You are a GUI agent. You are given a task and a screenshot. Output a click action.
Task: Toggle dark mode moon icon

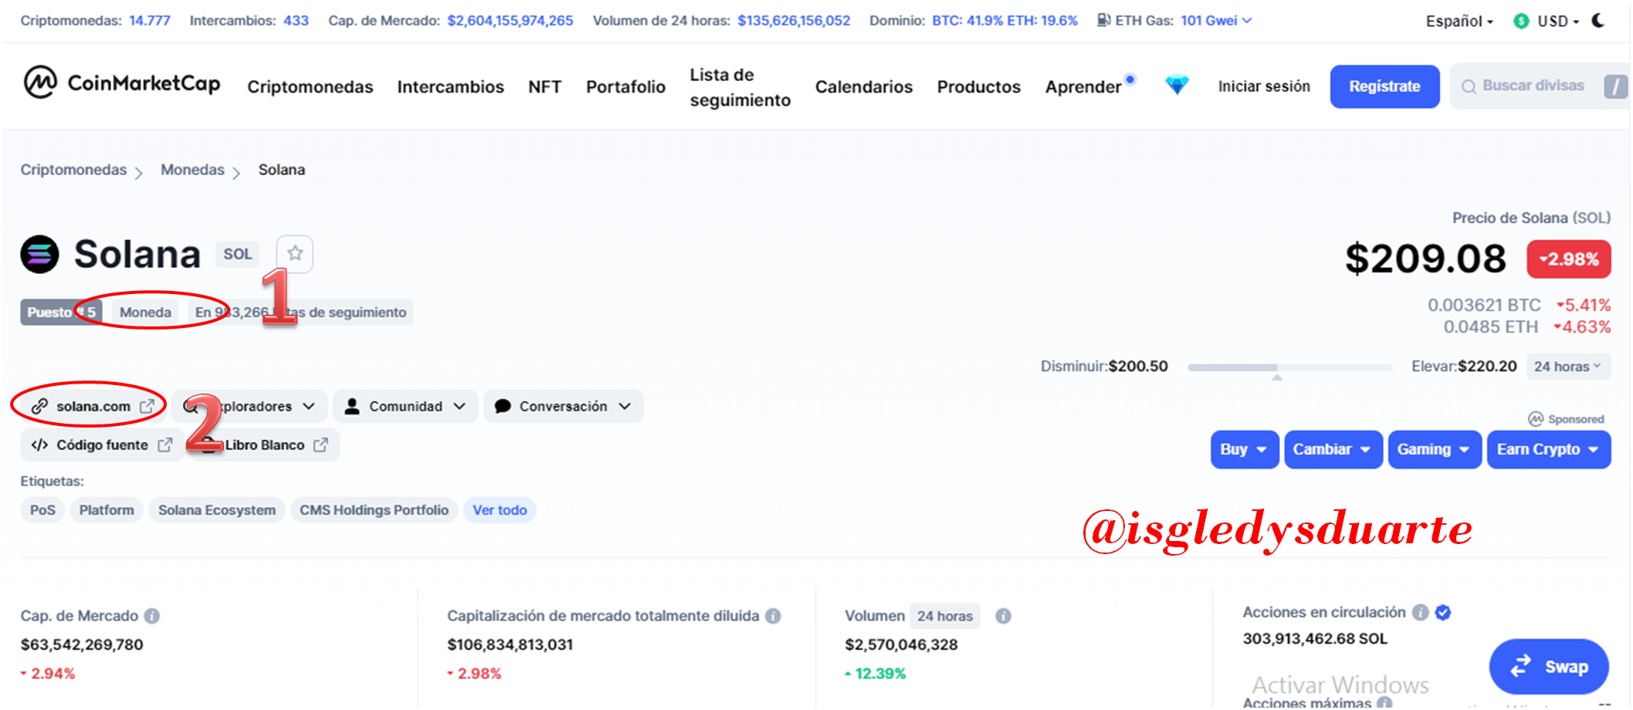tap(1598, 21)
